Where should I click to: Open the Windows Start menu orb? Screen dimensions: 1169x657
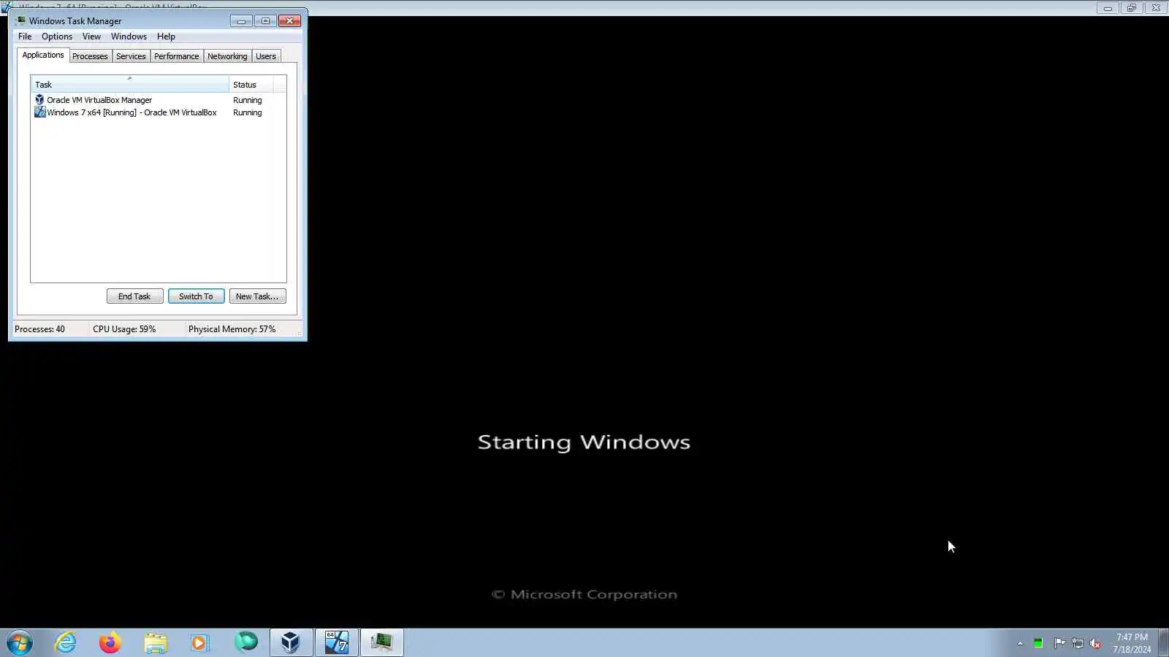coord(20,643)
